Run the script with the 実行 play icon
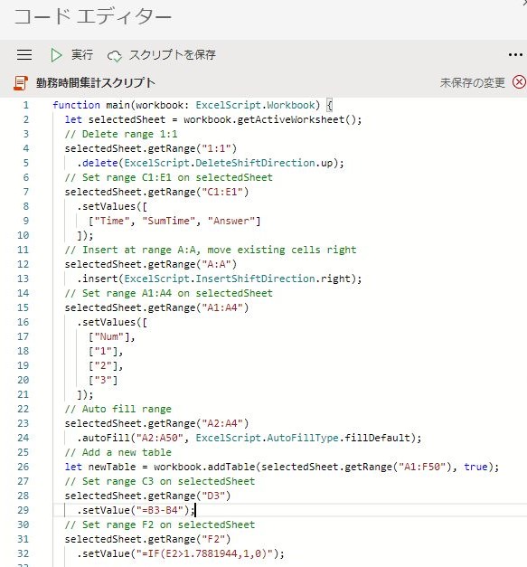The image size is (527, 567). [56, 55]
